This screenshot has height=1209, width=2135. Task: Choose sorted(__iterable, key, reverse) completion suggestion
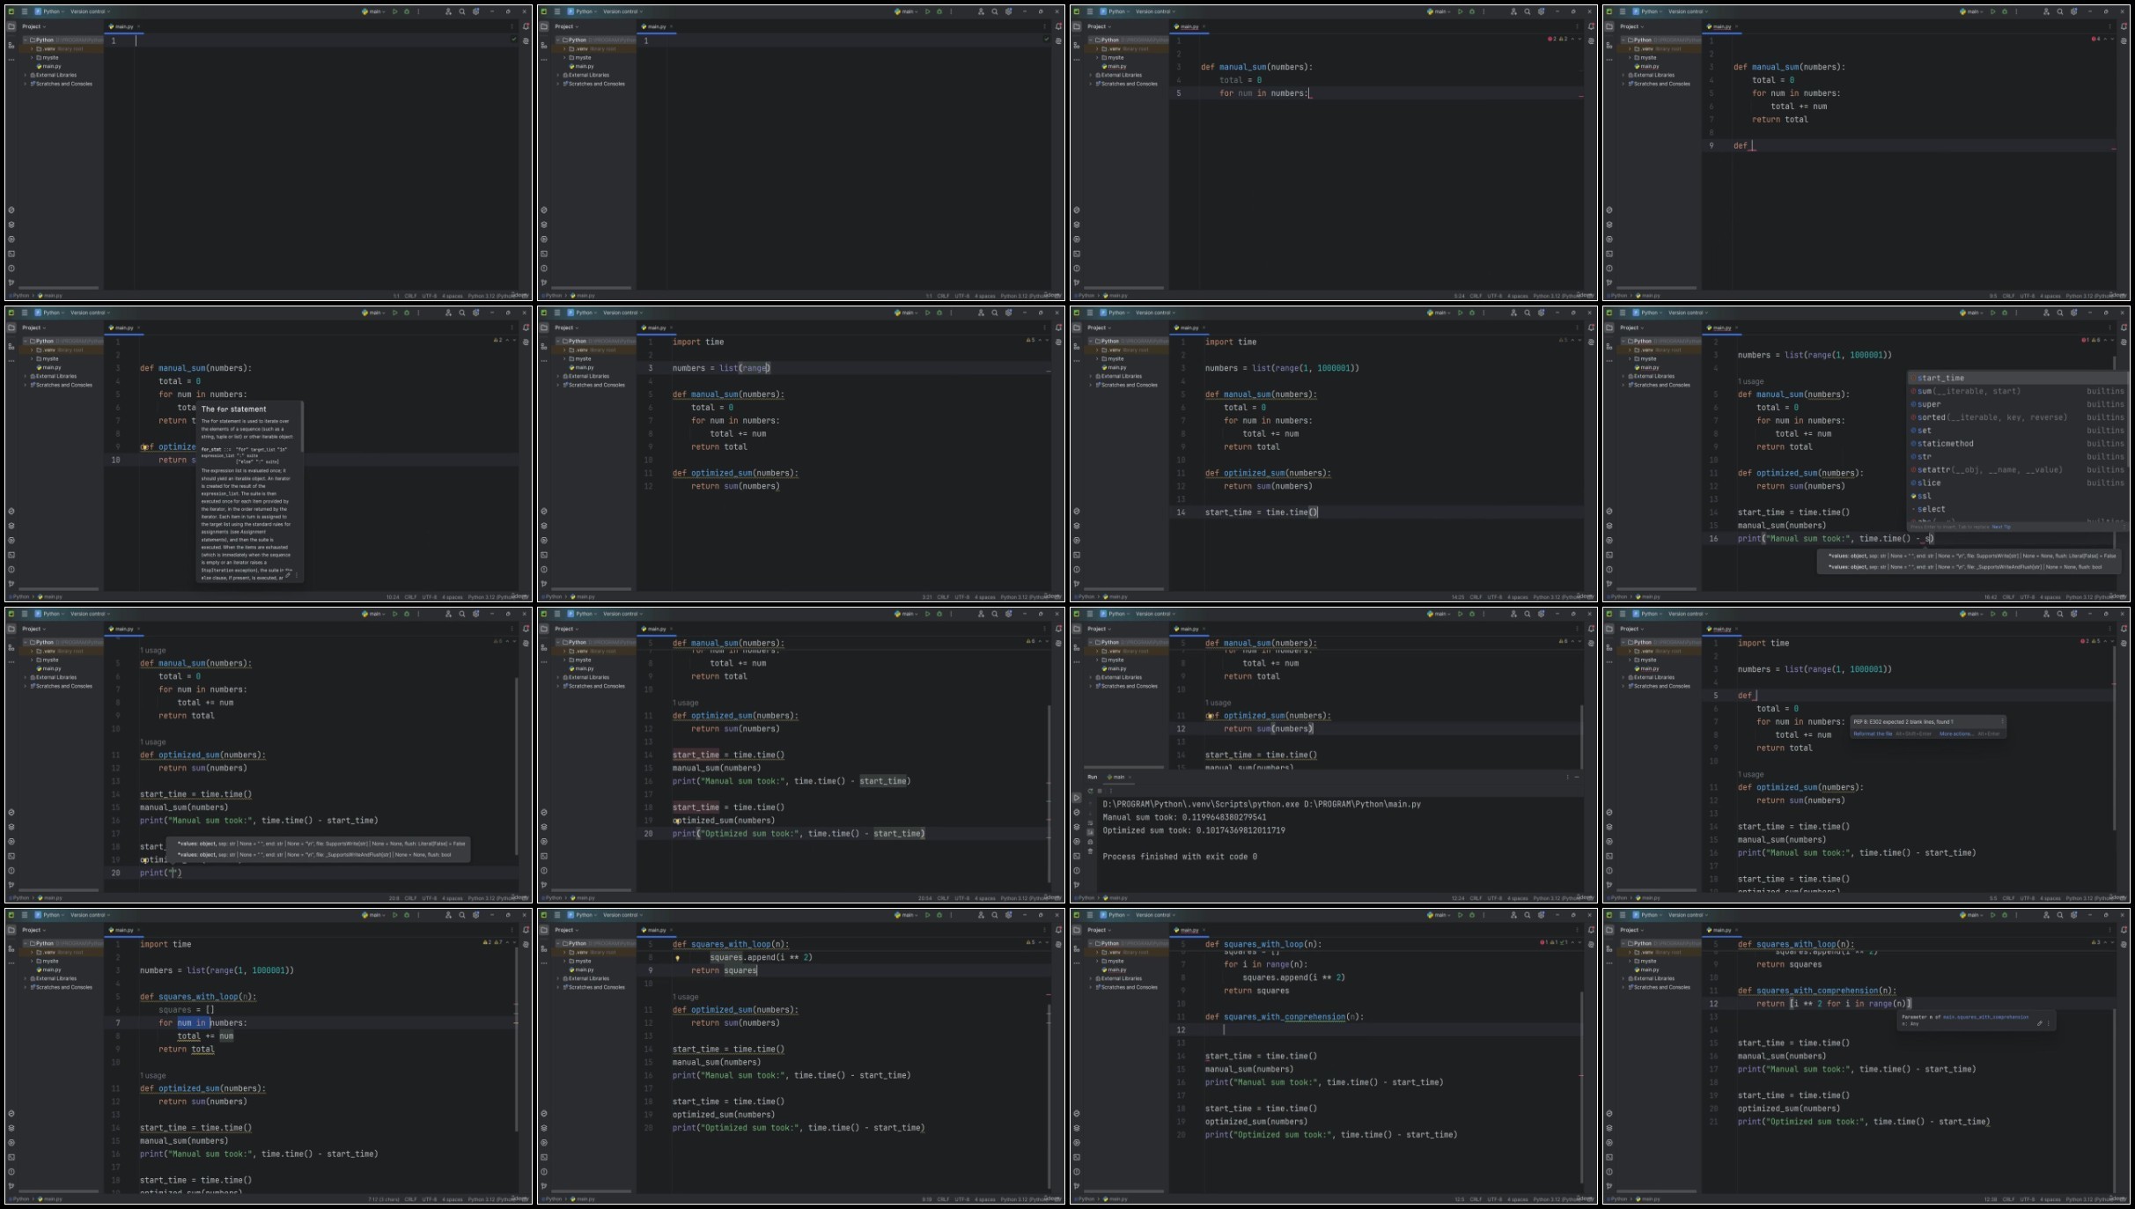[x=2016, y=417]
